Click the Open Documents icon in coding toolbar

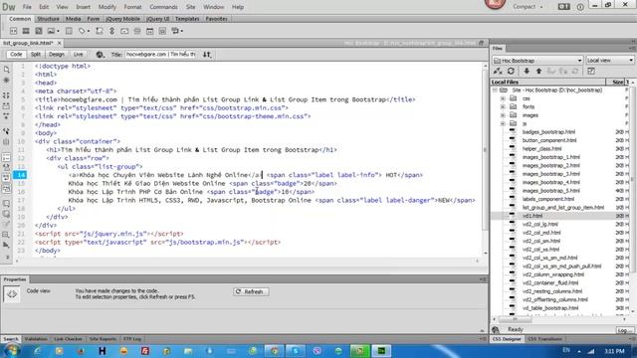(6, 70)
